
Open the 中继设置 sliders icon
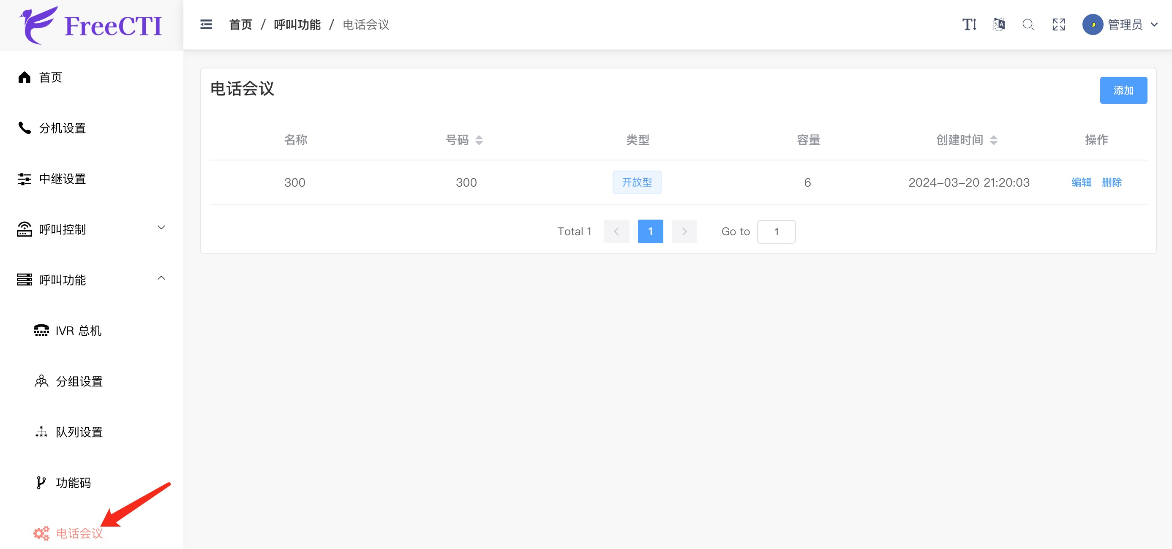coord(25,179)
